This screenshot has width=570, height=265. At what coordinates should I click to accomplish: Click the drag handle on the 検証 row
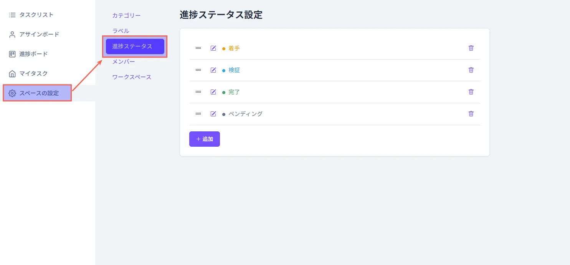[x=198, y=70]
